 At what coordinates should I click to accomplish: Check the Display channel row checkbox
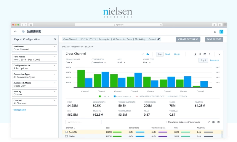coord(66,136)
